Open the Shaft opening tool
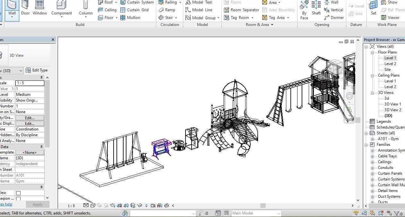The image size is (405, 217). point(316,8)
